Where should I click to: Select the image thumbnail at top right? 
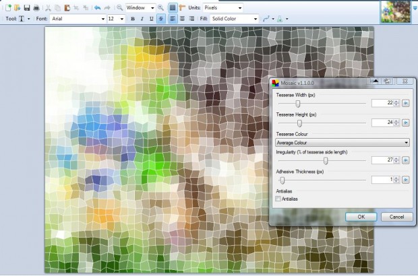coord(396,11)
